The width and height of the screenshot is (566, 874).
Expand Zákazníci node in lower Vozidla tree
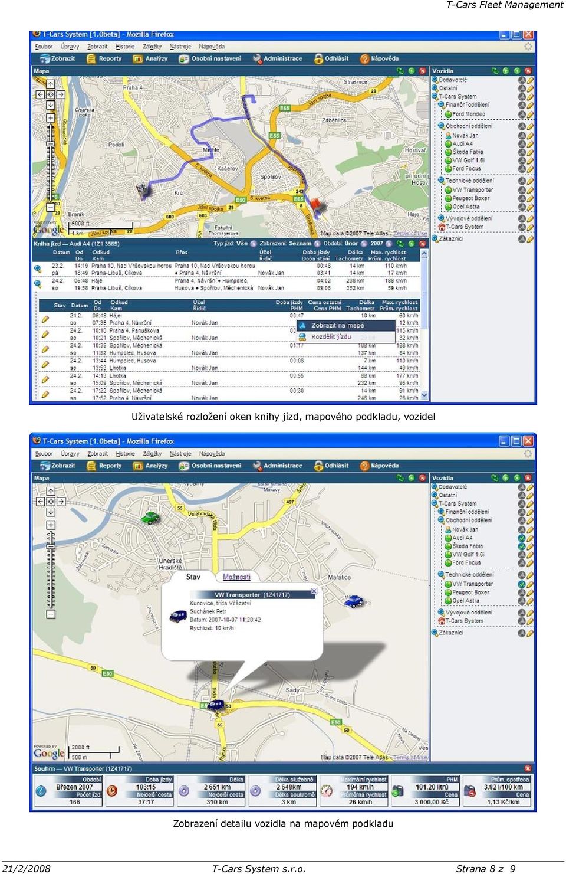435,633
